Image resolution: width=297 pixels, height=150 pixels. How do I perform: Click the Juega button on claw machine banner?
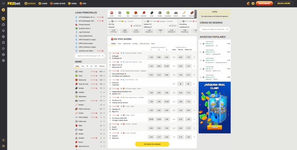click(214, 127)
